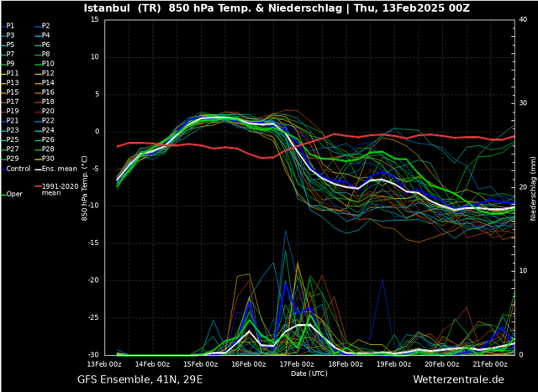Click the 13Feb 00z date label
Image resolution: width=538 pixels, height=392 pixels.
104,364
